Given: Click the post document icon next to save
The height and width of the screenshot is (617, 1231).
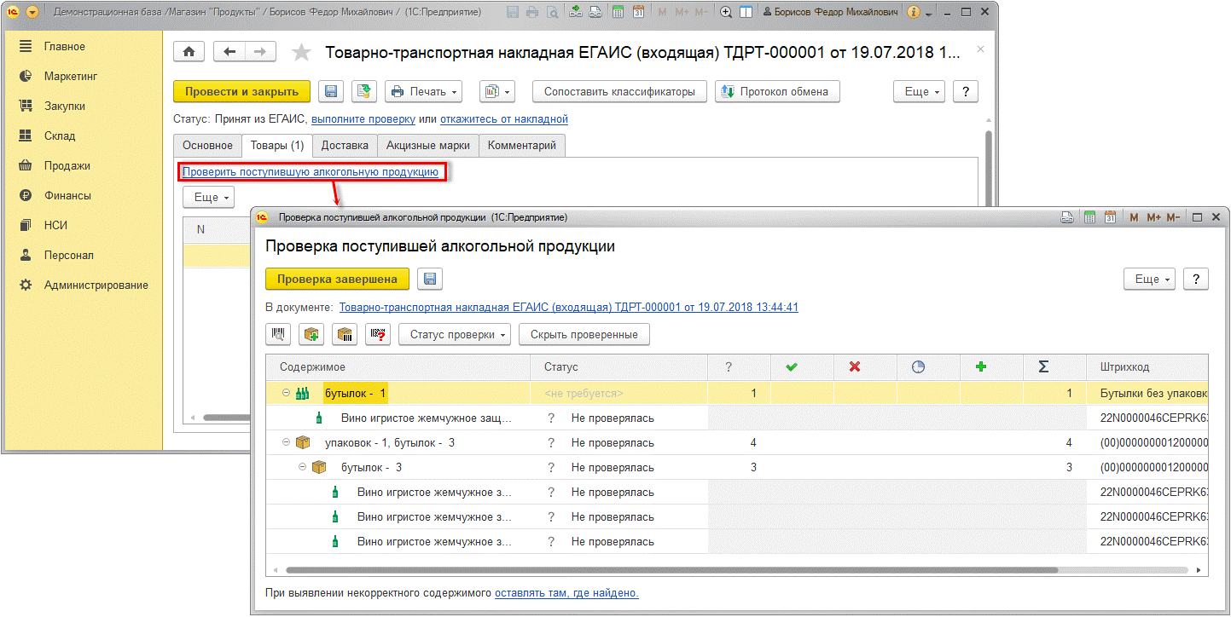Looking at the screenshot, I should pos(365,91).
